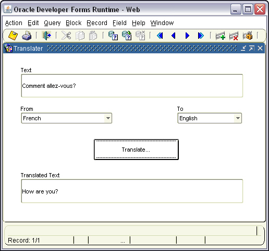This screenshot has height=251, width=269.
Task: Click the Enter Query toolbar icon
Action: (113, 36)
